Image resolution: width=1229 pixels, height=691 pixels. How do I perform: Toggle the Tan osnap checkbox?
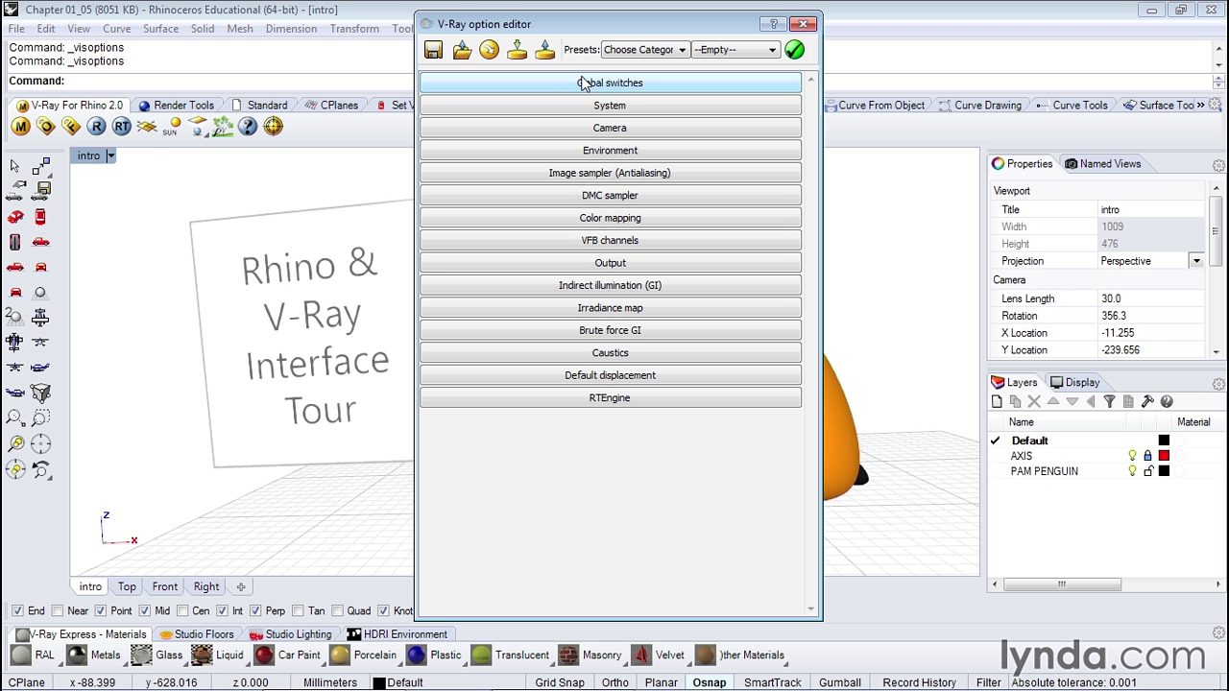[x=298, y=611]
